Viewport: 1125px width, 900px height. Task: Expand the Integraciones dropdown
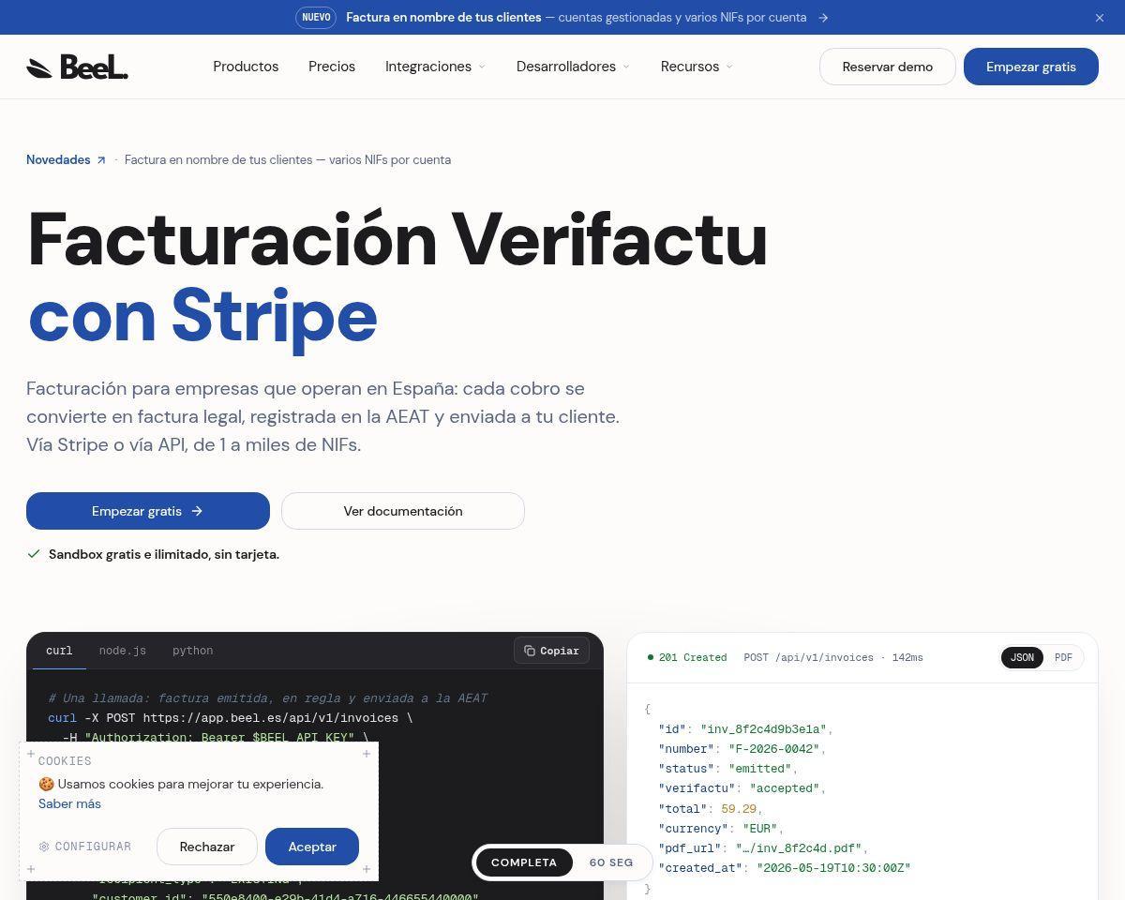[436, 67]
